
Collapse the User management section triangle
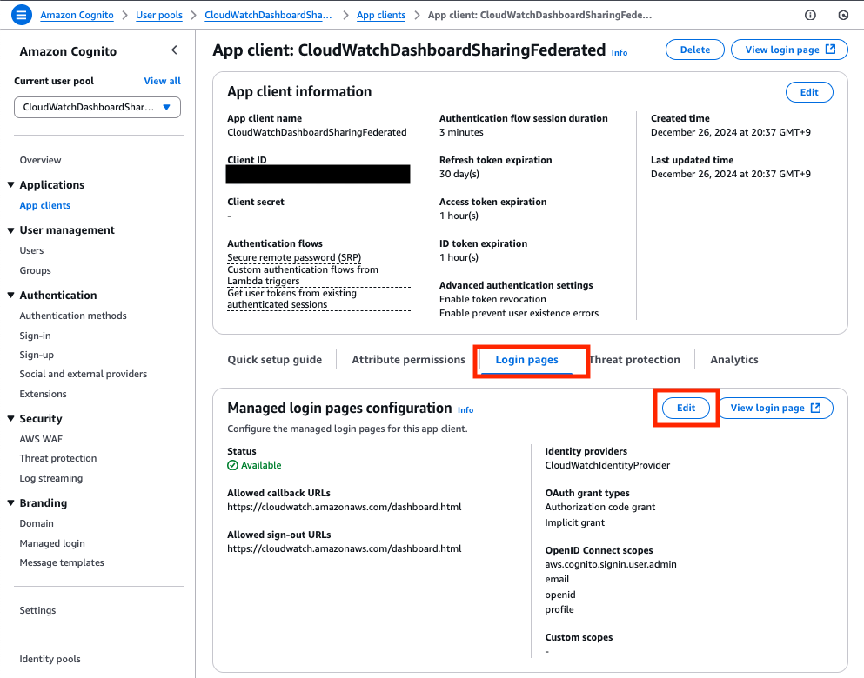[x=10, y=230]
